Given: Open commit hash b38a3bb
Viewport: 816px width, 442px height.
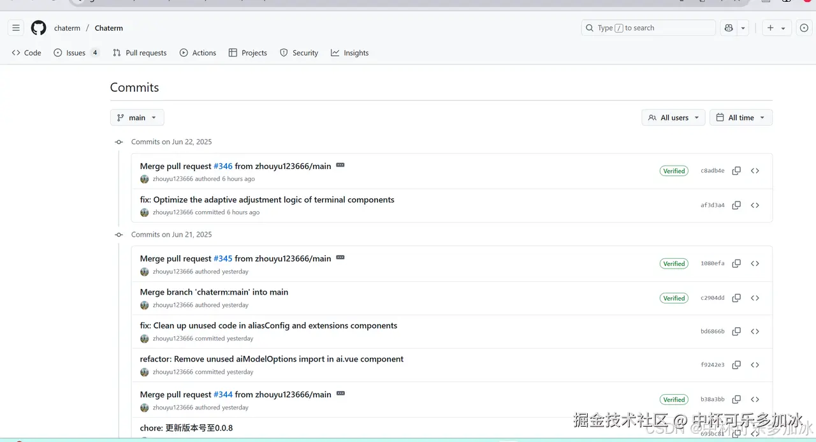Looking at the screenshot, I should (713, 399).
